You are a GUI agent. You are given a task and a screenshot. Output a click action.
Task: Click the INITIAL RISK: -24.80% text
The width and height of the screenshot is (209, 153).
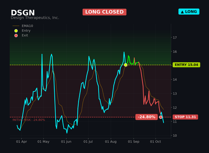(29, 120)
